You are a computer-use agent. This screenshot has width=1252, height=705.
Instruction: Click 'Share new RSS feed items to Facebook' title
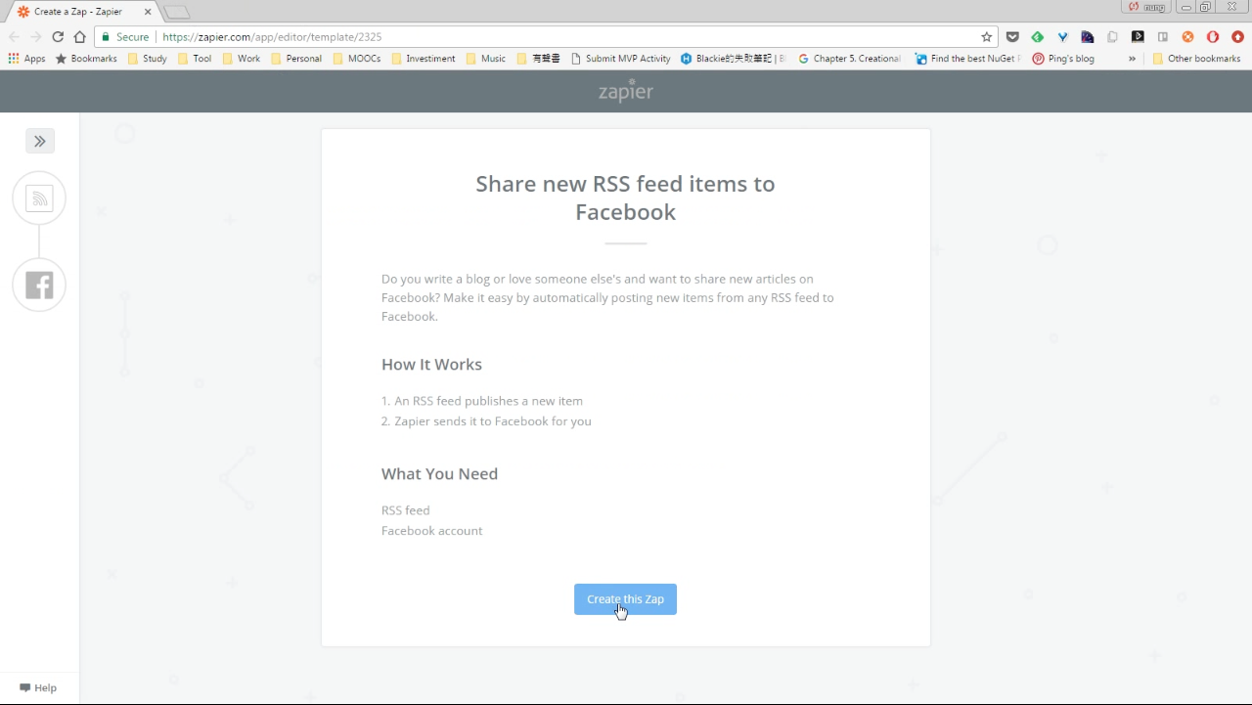[x=625, y=198]
